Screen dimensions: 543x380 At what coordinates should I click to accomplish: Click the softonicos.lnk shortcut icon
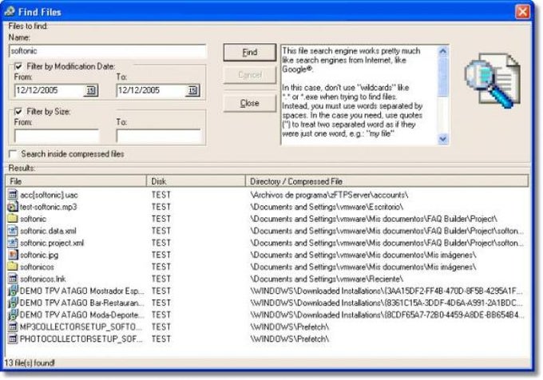[x=13, y=279]
